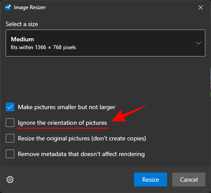Close the Image Resizer dialog with X
211x193 pixels.
[x=201, y=7]
